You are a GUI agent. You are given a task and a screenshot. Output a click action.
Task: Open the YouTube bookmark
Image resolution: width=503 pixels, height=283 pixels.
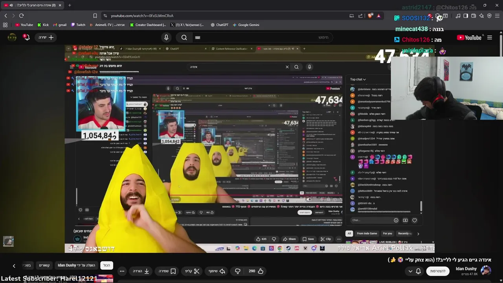pyautogui.click(x=24, y=25)
